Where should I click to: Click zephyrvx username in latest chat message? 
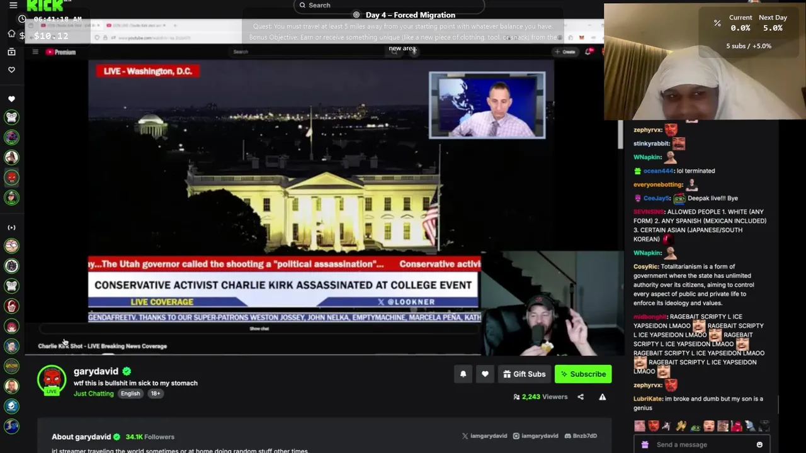coord(647,385)
